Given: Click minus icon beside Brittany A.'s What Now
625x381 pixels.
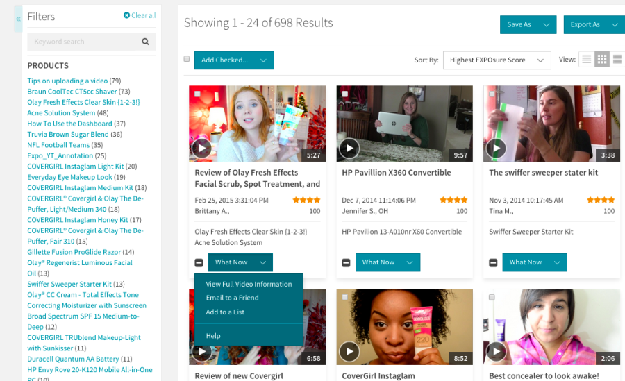Looking at the screenshot, I should [x=199, y=262].
